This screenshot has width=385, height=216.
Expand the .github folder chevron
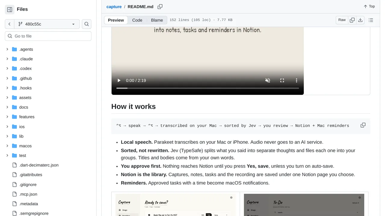tap(7, 78)
